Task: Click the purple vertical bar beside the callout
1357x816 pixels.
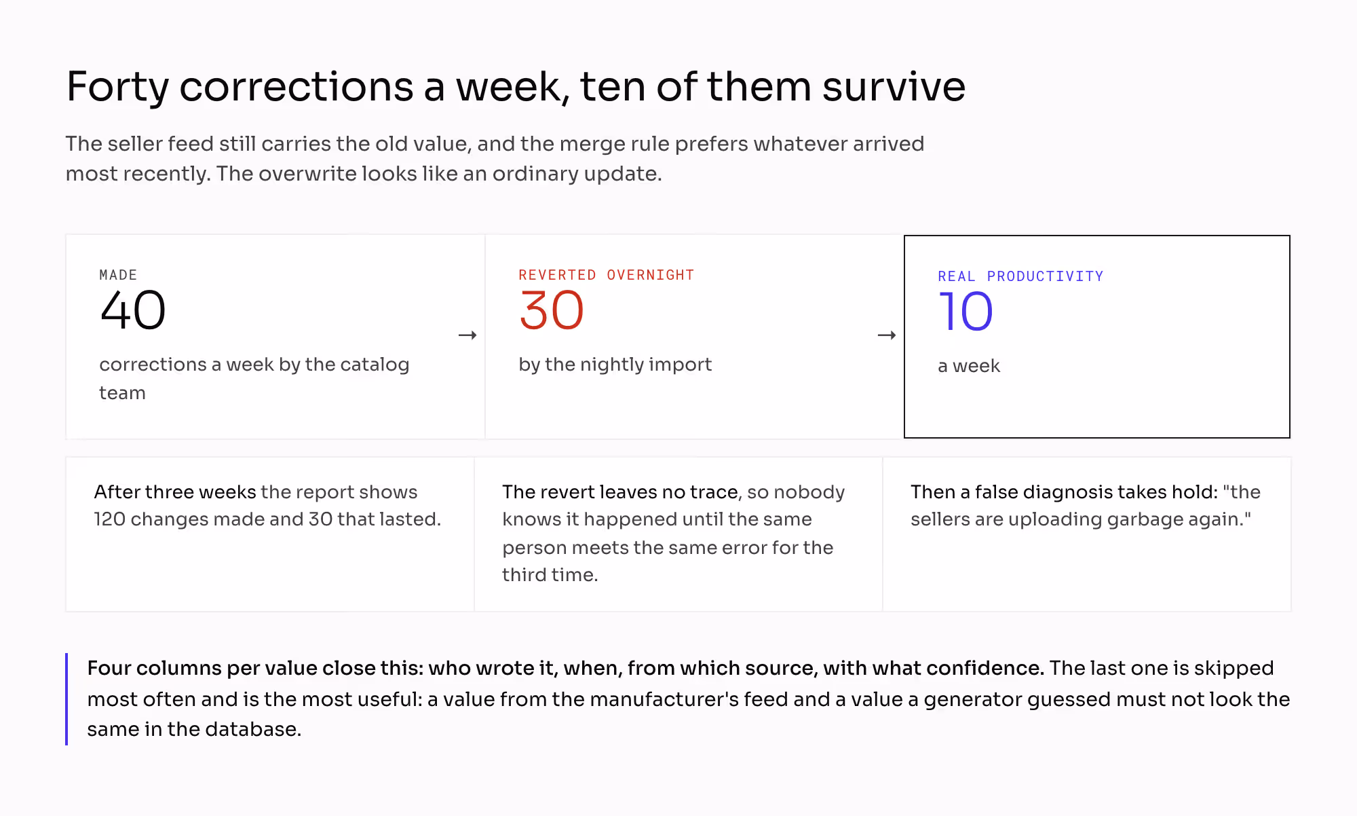Action: click(66, 699)
